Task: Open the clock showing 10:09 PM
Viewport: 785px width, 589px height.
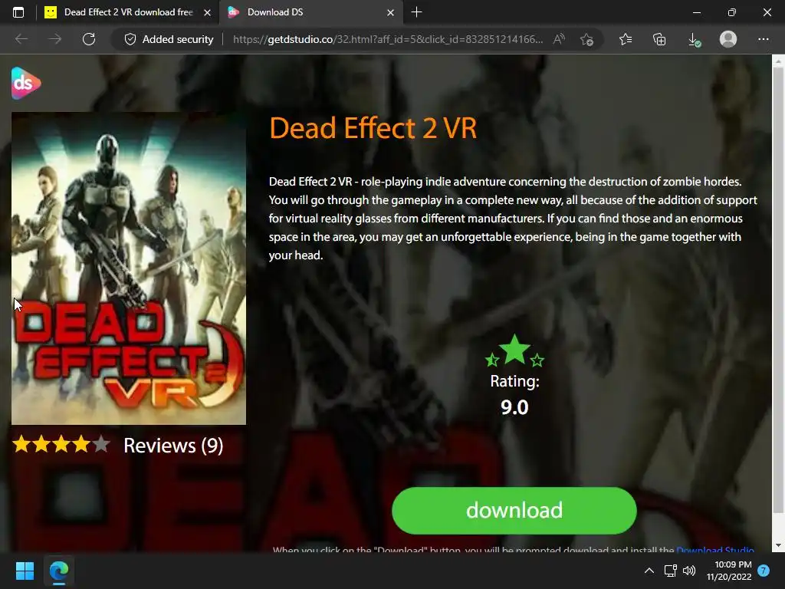Action: click(729, 571)
